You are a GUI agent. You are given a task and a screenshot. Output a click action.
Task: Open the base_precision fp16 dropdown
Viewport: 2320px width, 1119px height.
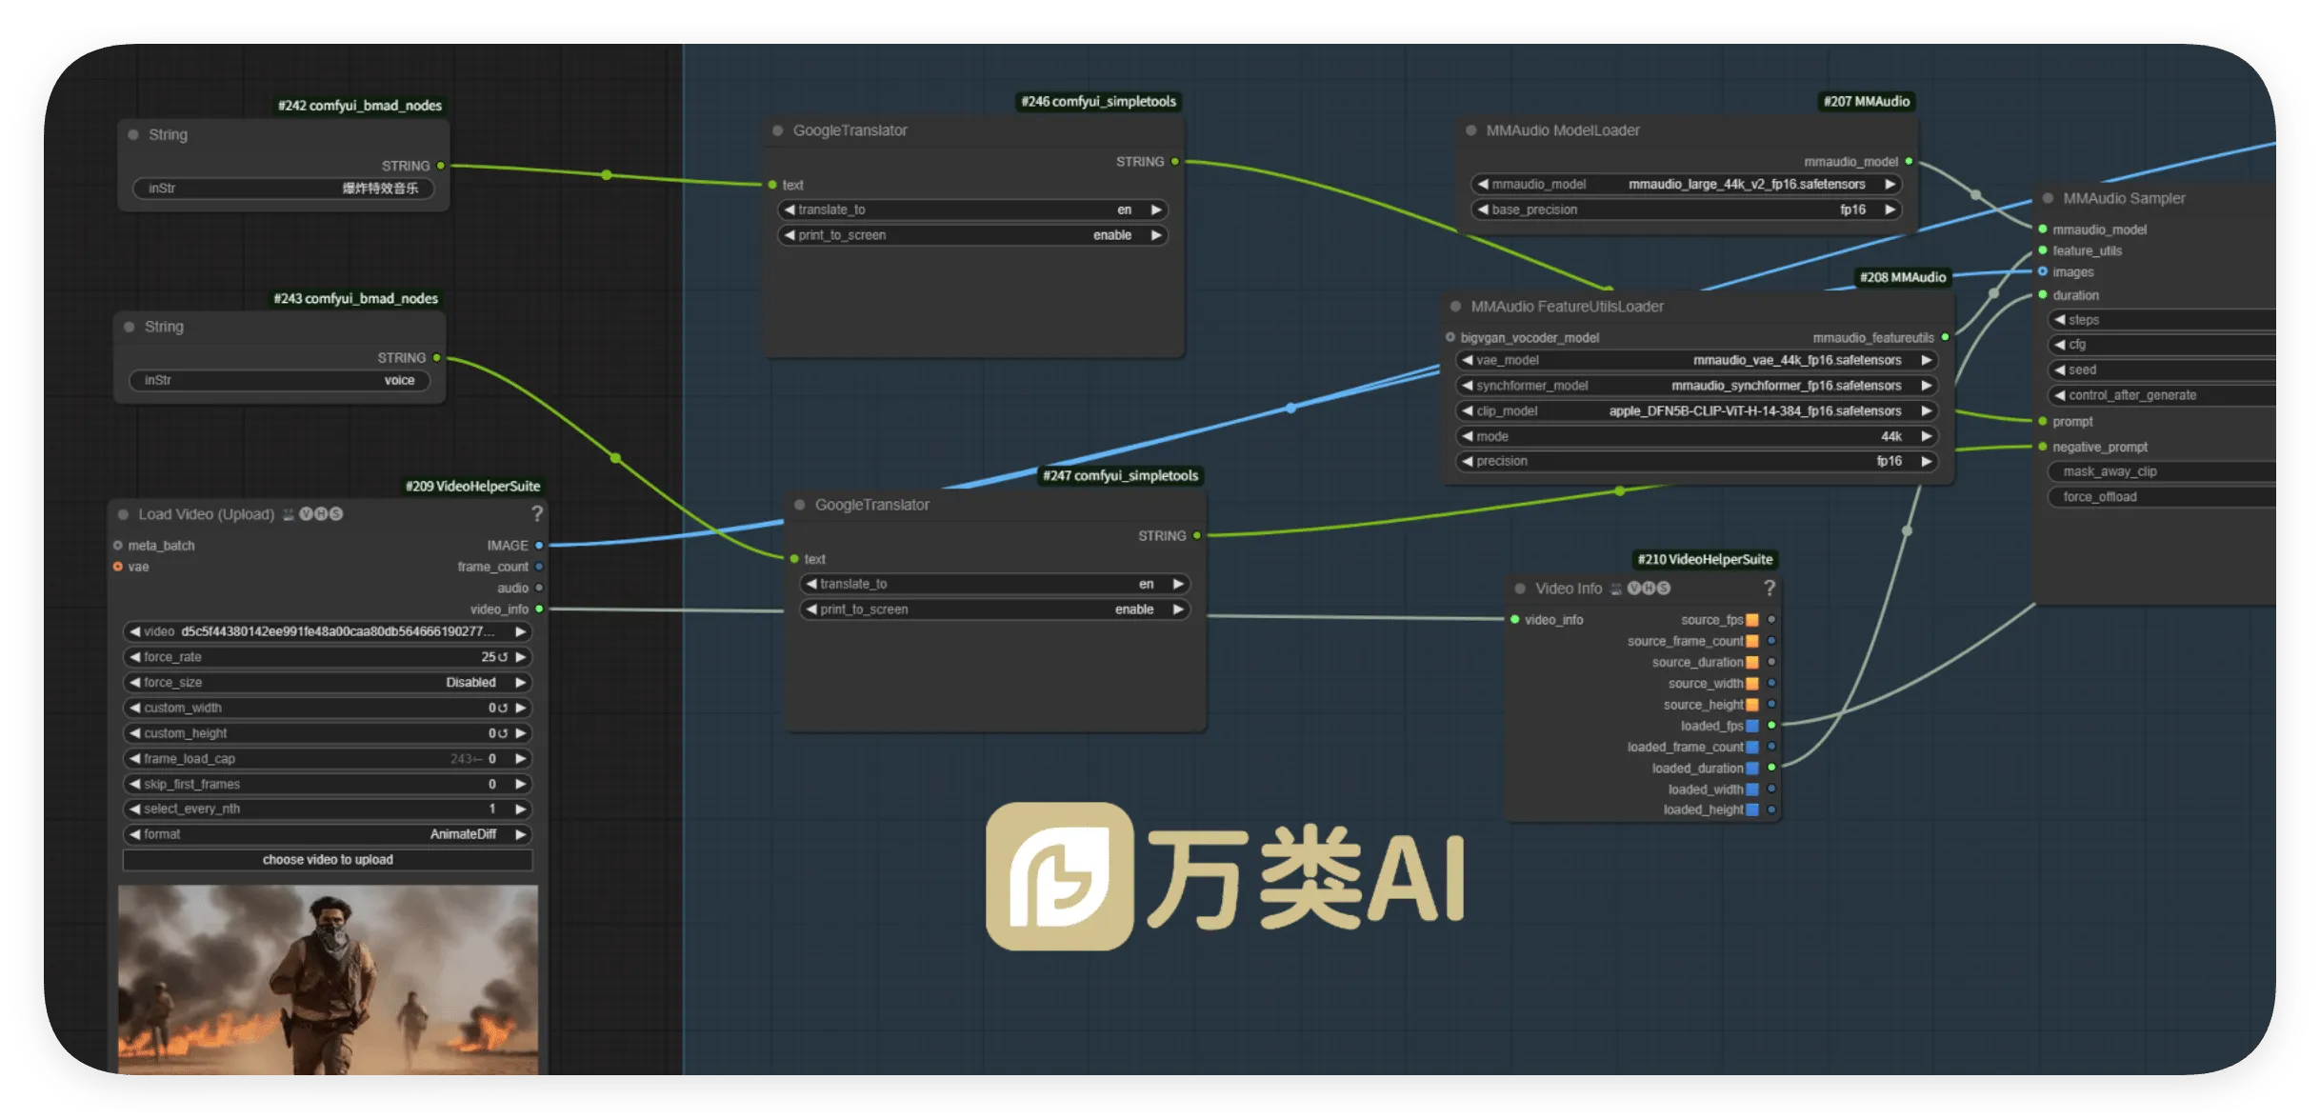(x=1686, y=210)
